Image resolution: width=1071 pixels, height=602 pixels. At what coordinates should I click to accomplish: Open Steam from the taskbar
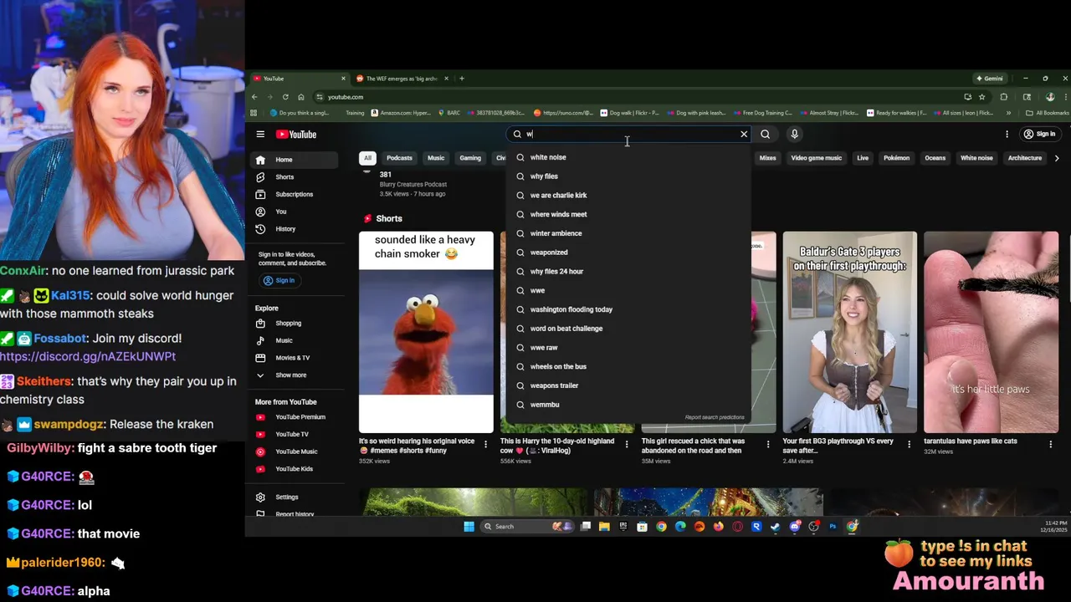pyautogui.click(x=776, y=527)
